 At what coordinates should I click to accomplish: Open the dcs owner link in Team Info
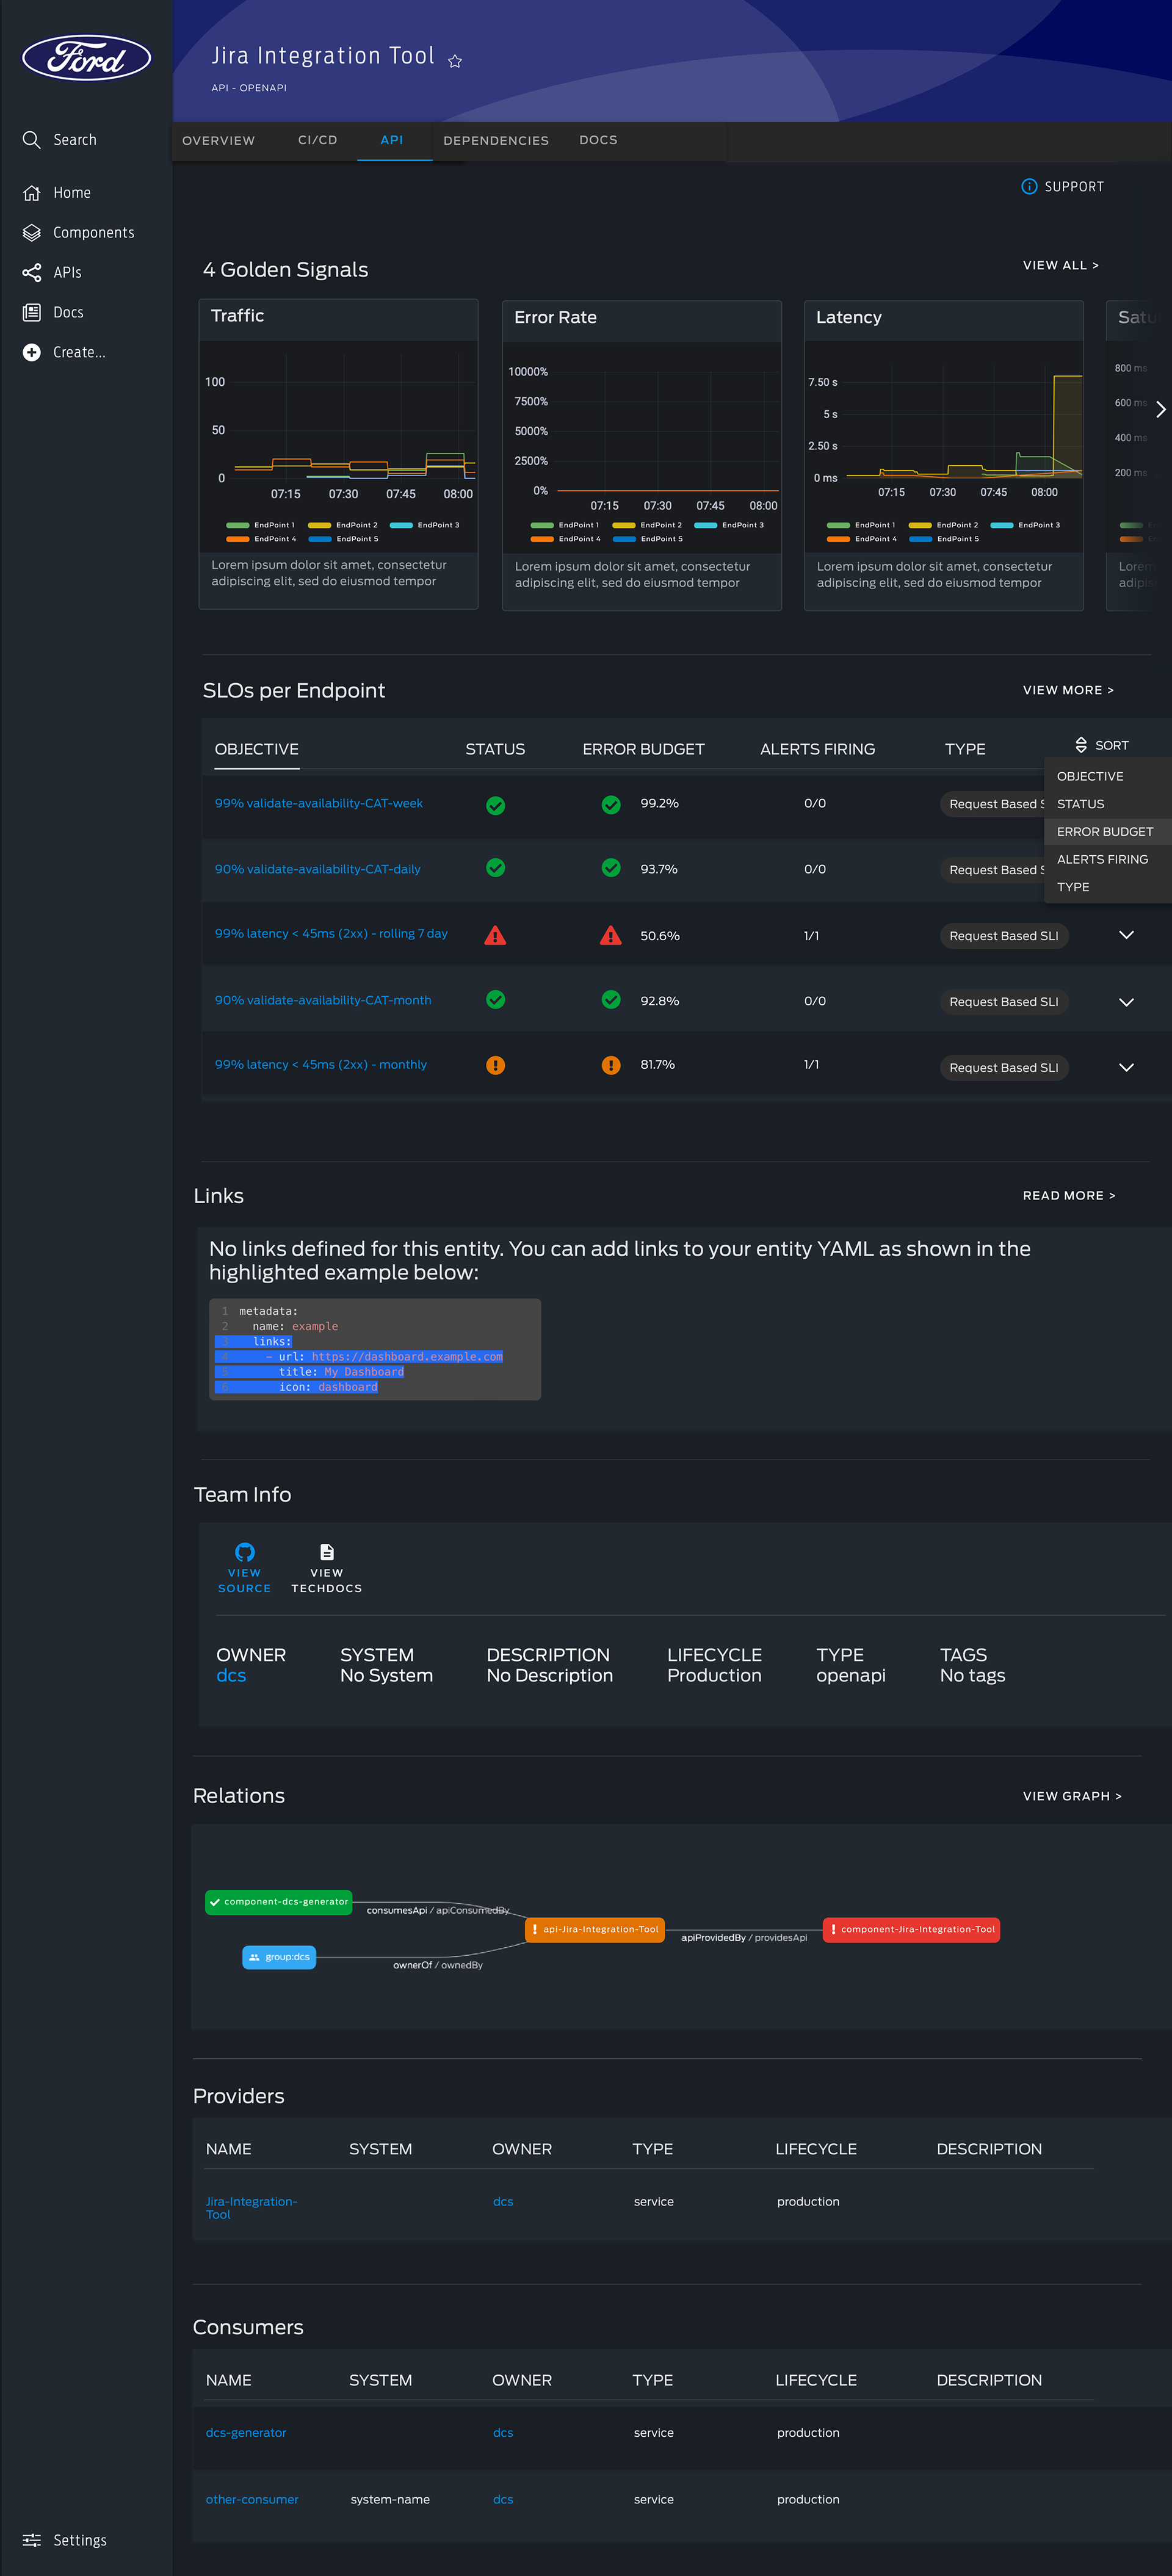click(231, 1675)
